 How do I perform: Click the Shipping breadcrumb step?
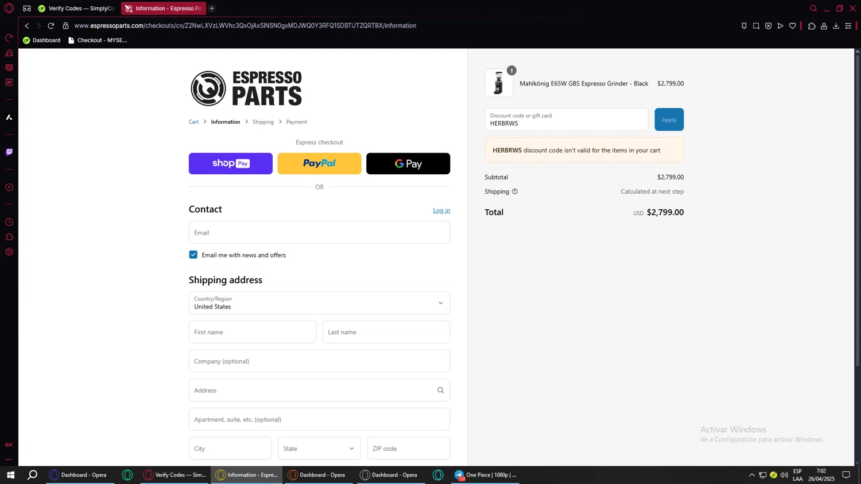click(263, 122)
